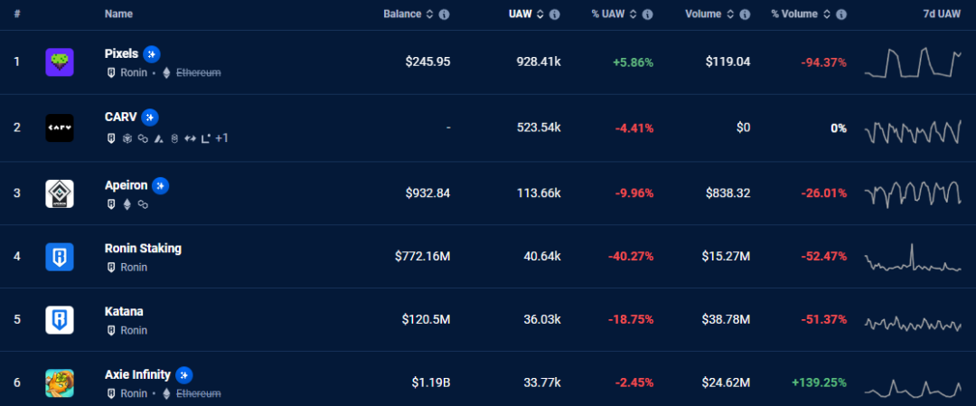Viewport: 976px width, 406px height.
Task: Toggle the % Volume column sort arrows
Action: (826, 14)
